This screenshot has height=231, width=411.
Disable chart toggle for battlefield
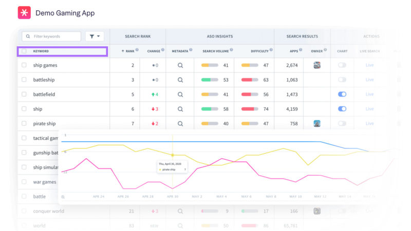pyautogui.click(x=342, y=94)
